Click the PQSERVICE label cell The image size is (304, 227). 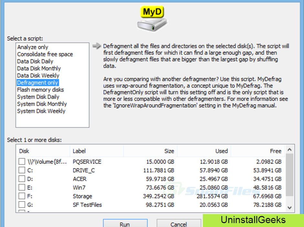coord(87,162)
